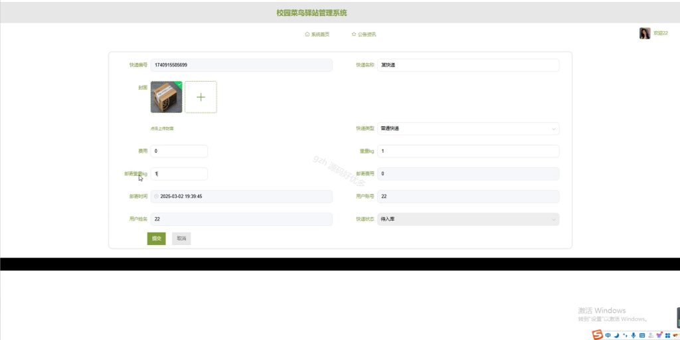Click the 费用 input field
The image size is (680, 340).
[179, 151]
